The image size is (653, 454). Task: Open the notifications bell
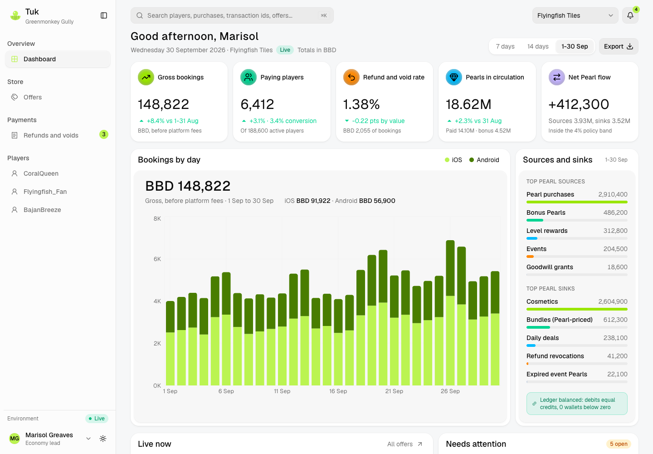click(x=630, y=15)
